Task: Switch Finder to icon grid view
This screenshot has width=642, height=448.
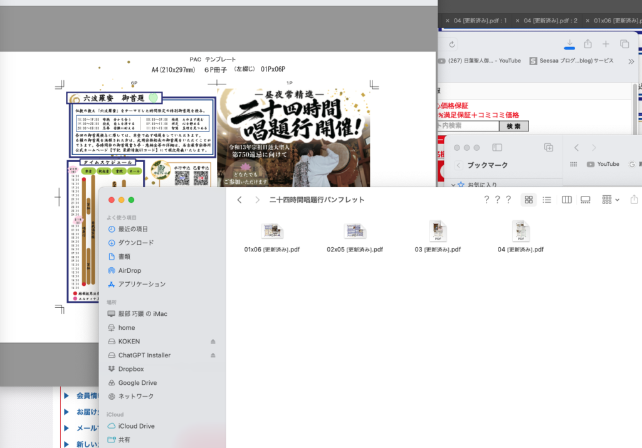Action: click(x=529, y=200)
